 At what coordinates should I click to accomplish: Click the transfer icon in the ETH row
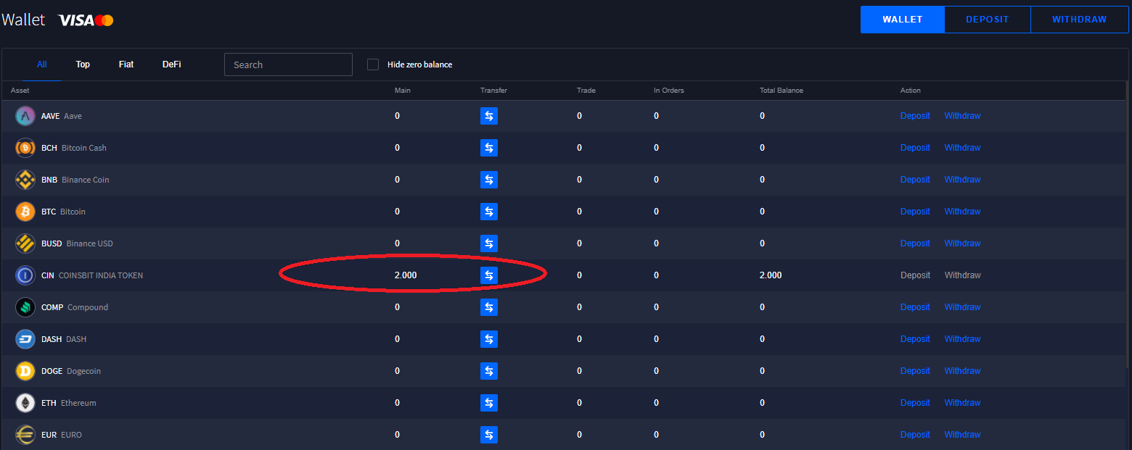pyautogui.click(x=489, y=403)
